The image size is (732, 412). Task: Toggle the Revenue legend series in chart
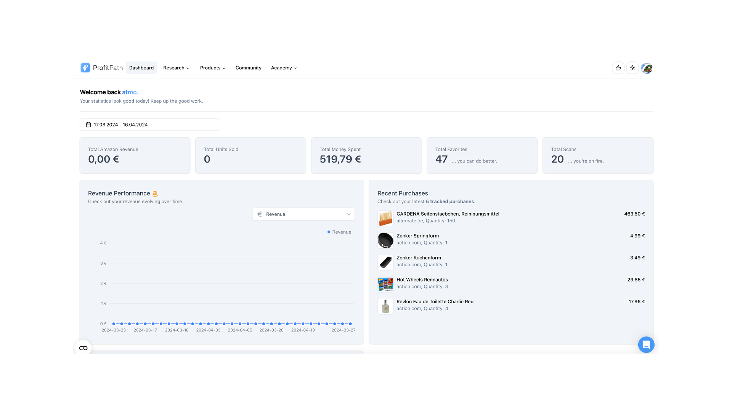point(339,232)
